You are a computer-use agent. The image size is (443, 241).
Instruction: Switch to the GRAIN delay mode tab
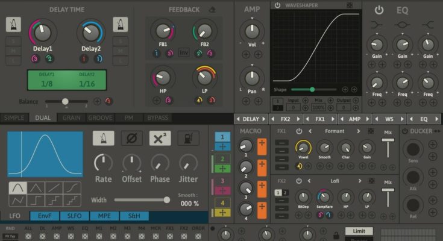pyautogui.click(x=72, y=118)
